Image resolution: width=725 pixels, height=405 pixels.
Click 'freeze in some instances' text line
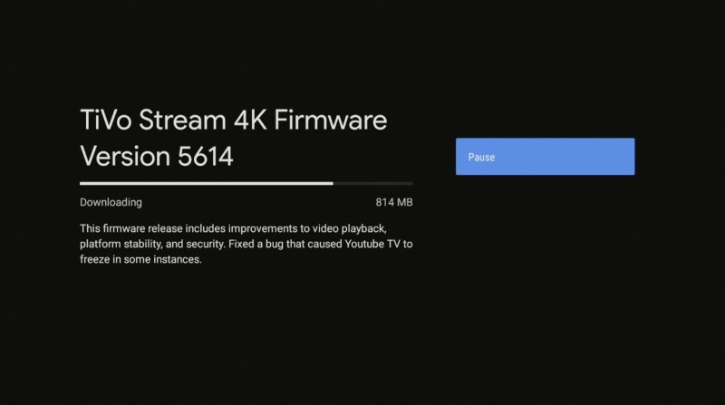coord(140,259)
